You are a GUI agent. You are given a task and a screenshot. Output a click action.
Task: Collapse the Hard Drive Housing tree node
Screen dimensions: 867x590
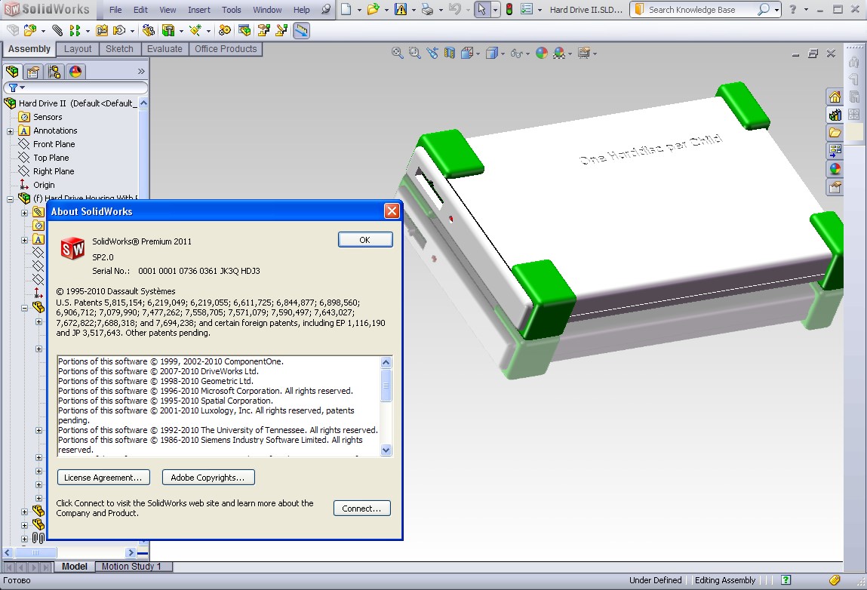[11, 199]
